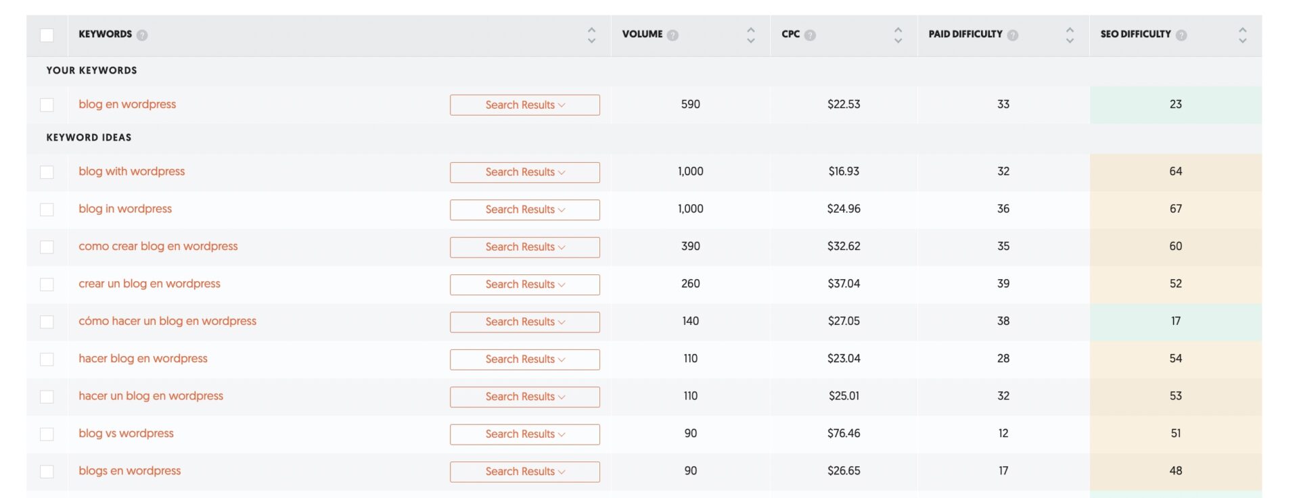
Task: Click the SEO difficulty score 17 cell
Action: [x=1175, y=322]
